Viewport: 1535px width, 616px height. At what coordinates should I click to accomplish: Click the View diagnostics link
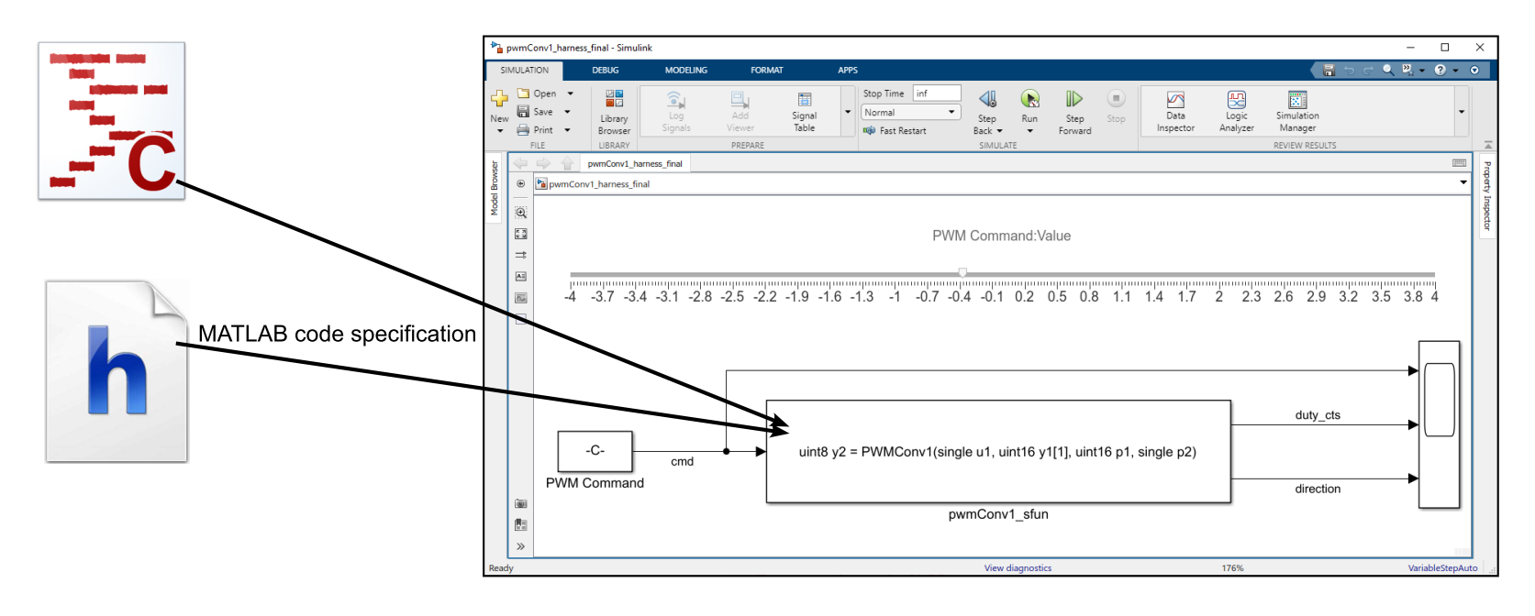pyautogui.click(x=1018, y=568)
